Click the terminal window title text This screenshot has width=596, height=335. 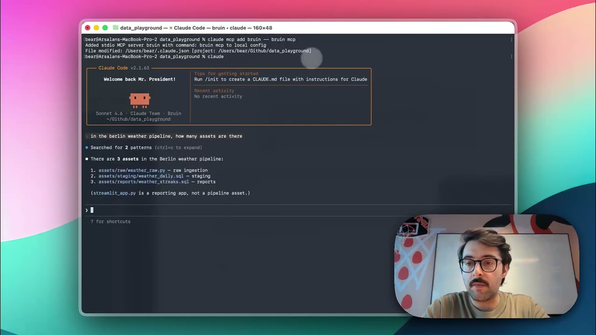tap(196, 28)
